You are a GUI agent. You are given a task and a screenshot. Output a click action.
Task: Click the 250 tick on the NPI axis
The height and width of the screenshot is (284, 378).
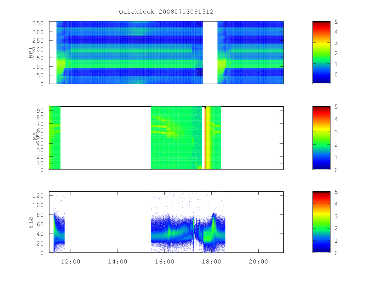point(38,41)
